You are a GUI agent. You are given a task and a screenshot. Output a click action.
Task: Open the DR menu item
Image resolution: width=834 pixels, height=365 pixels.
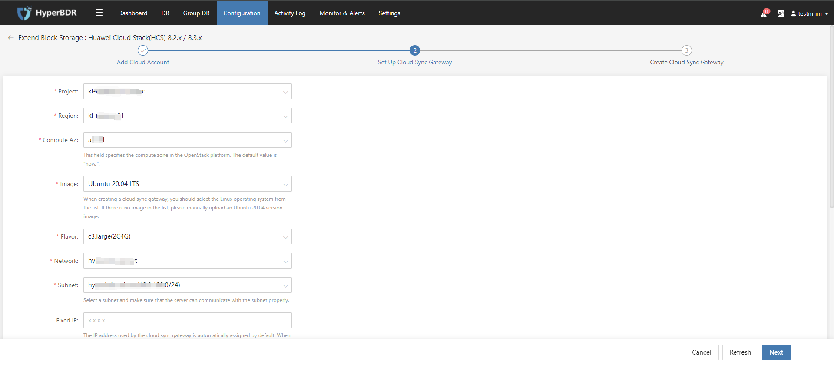tap(165, 13)
